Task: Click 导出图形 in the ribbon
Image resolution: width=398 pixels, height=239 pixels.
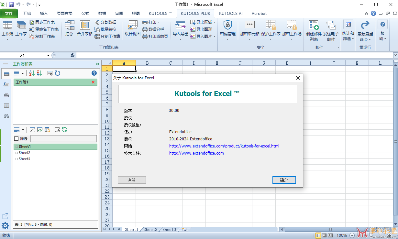Action: tap(201, 29)
